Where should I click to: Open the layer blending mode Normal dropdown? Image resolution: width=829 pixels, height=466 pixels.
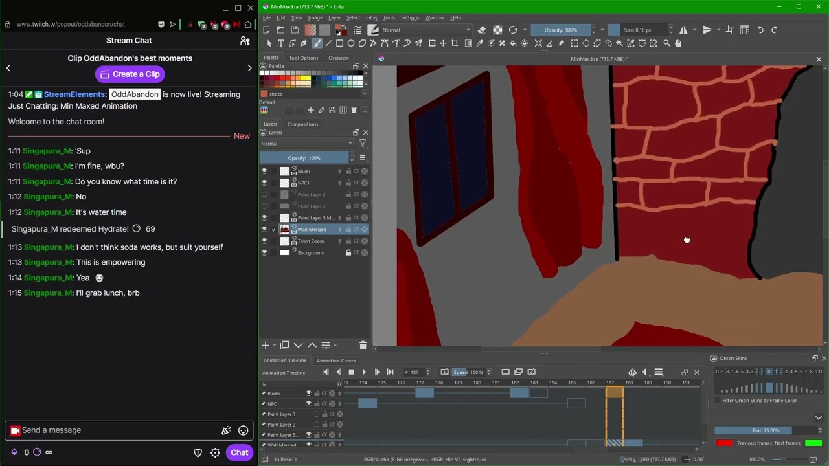[306, 144]
